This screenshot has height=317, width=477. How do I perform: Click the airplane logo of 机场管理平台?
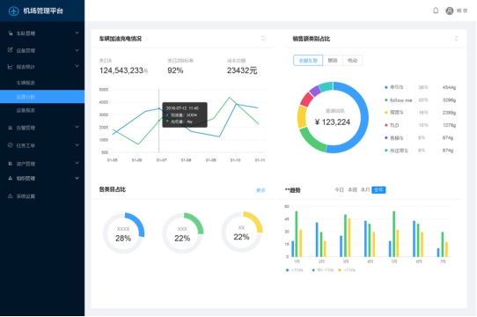click(13, 11)
